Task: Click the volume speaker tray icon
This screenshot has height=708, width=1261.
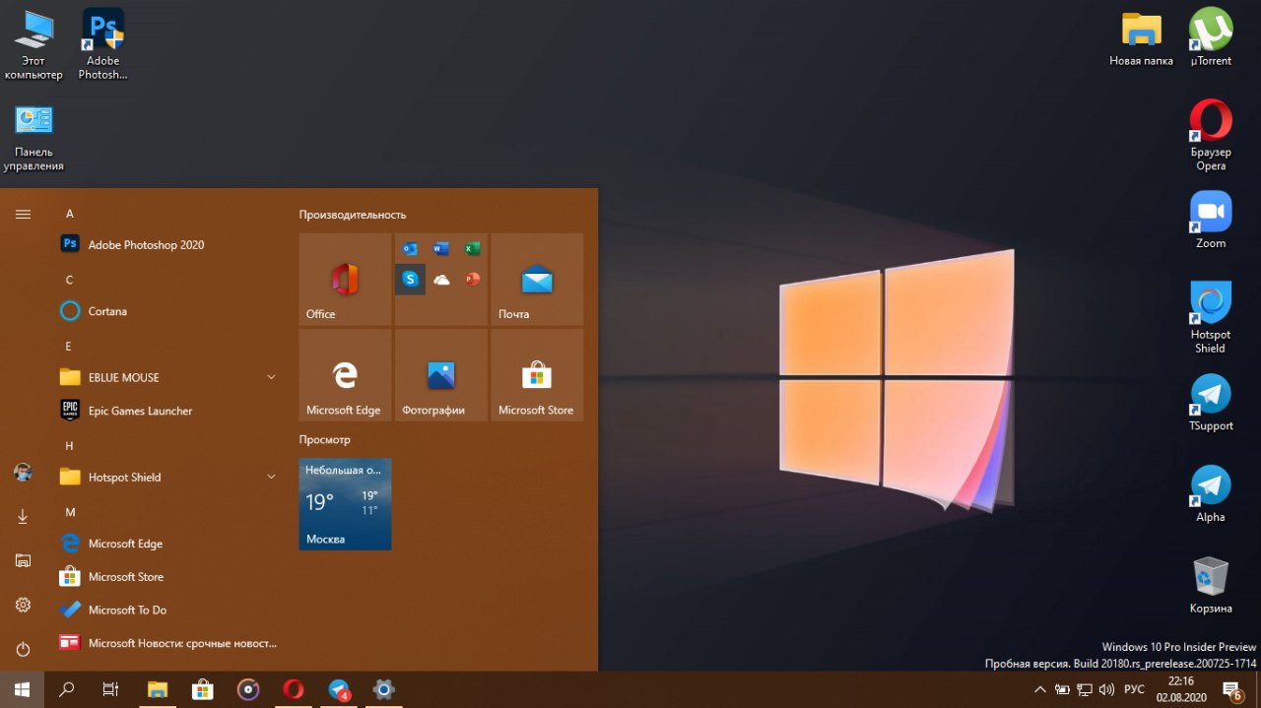Action: 1107,689
